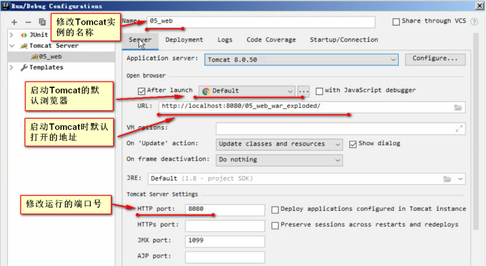486x266 pixels.
Task: Expand the VM options field with the arrows icon
Action: pos(459,128)
